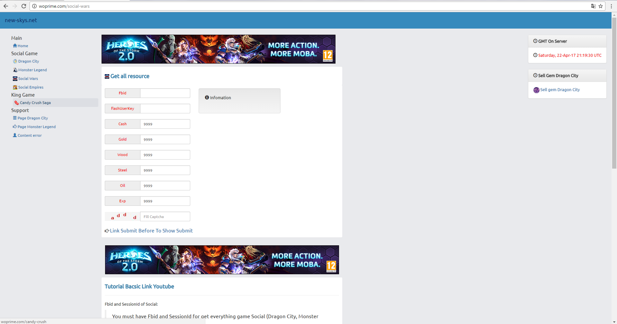The height and width of the screenshot is (324, 617).
Task: Click the 'Fbid and SessionId of Social:' text
Action: coord(131,304)
